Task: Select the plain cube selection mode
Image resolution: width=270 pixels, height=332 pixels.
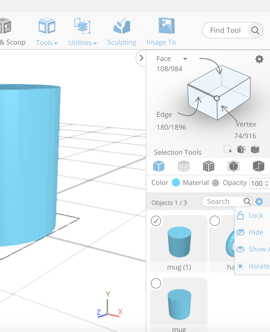Action: [x=159, y=166]
